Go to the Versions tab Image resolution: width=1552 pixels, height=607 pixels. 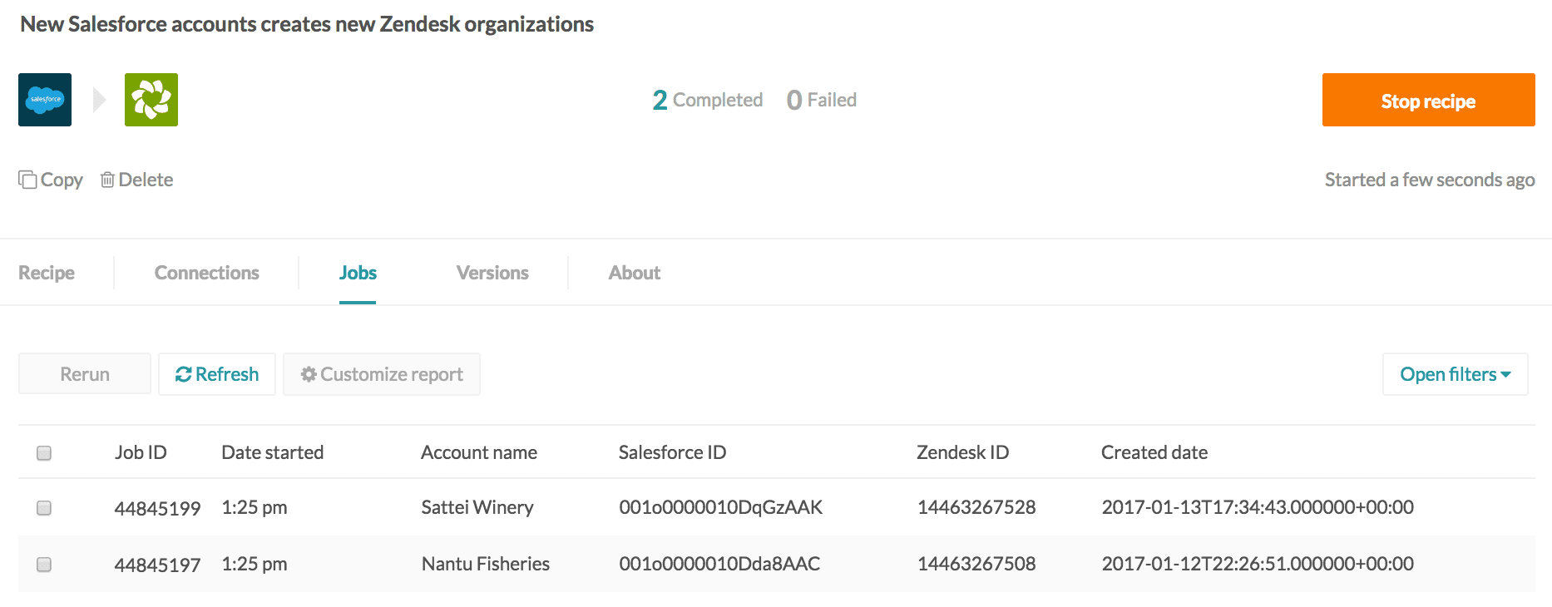(492, 273)
